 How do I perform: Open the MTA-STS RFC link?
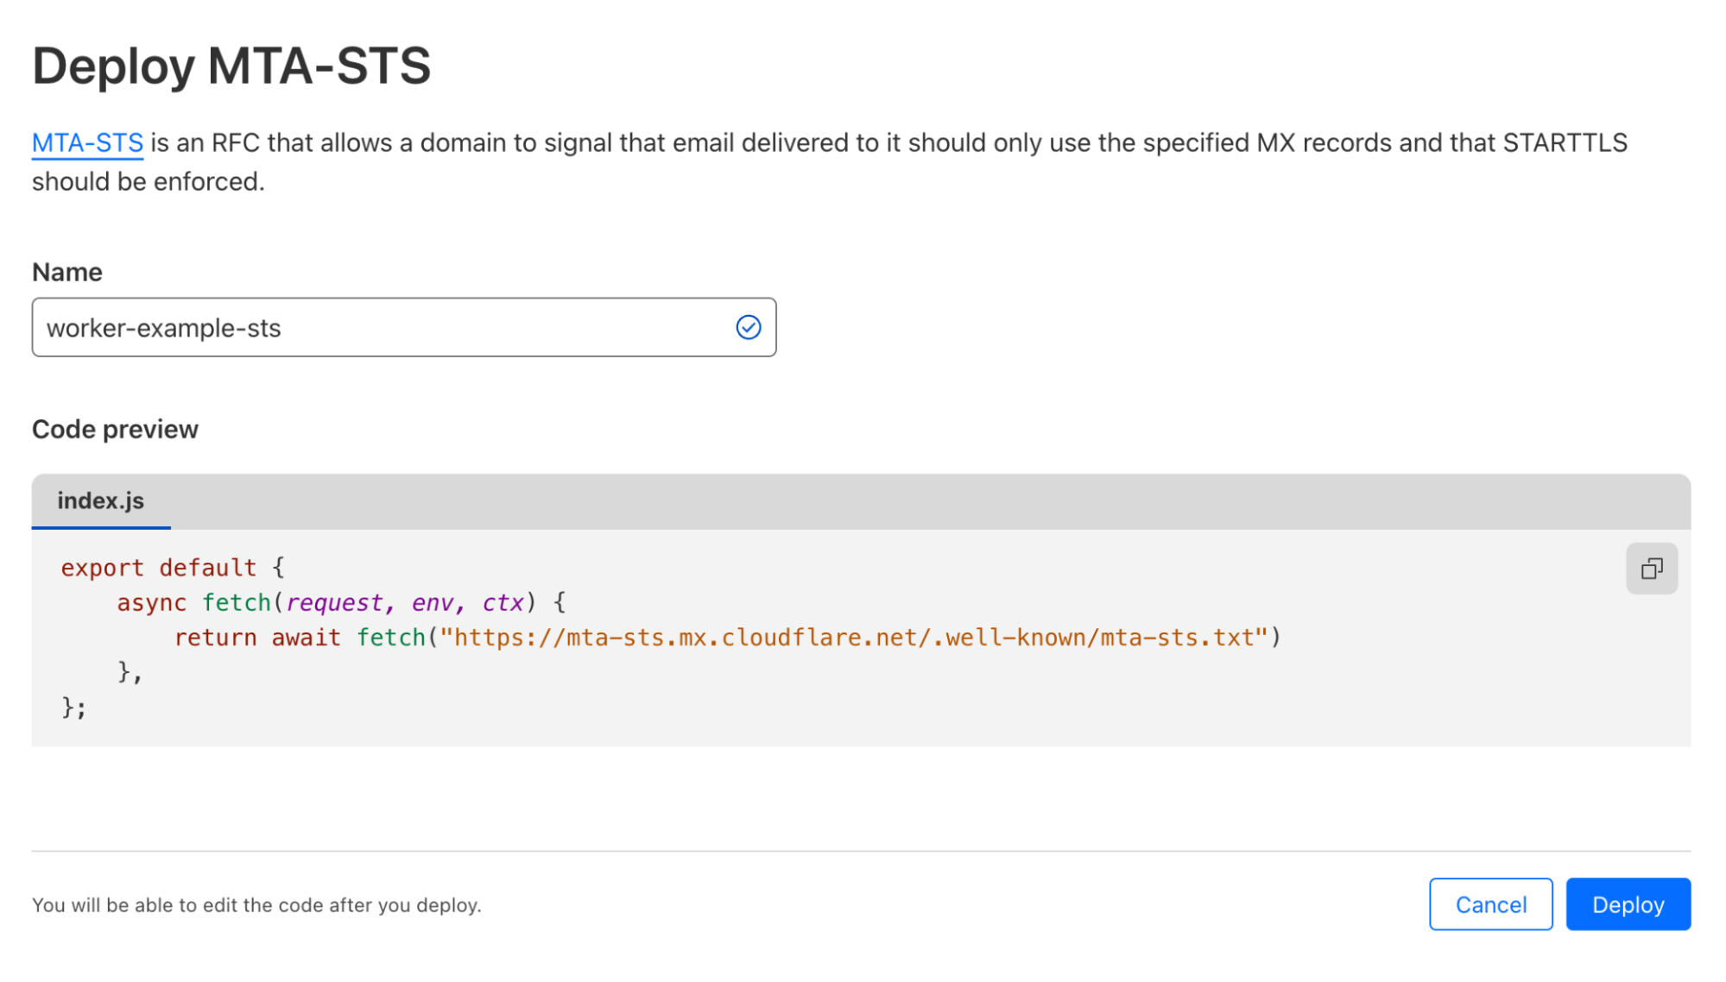87,142
